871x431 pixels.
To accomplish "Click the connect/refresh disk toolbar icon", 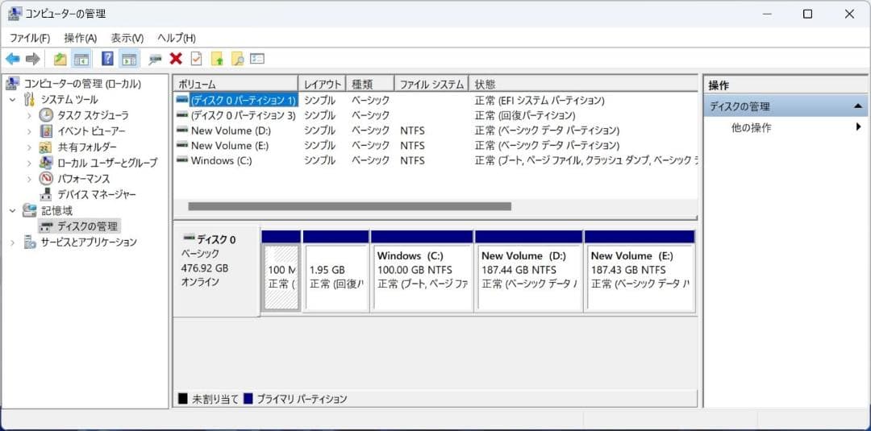I will pos(155,59).
